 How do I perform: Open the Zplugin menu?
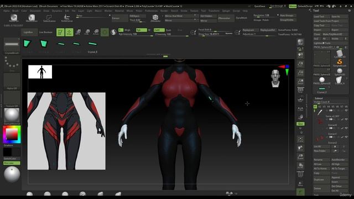click(x=226, y=11)
